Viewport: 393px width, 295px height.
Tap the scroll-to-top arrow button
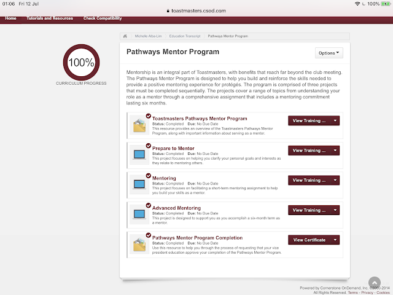375,283
